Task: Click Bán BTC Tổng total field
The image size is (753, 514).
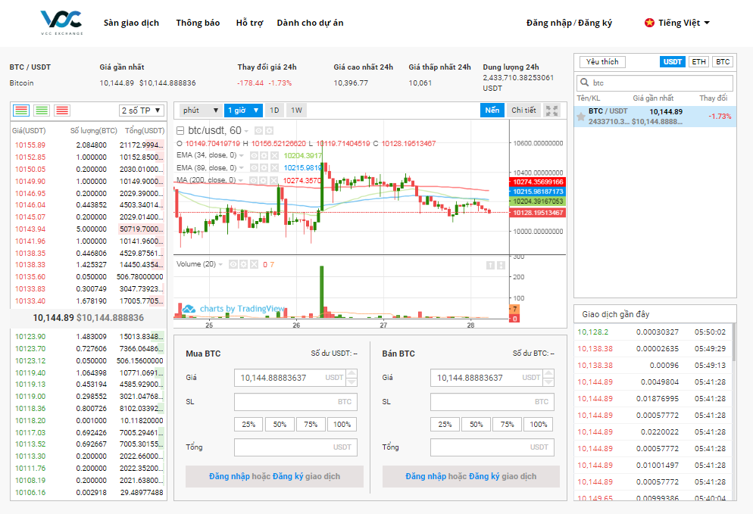Action: [492, 447]
